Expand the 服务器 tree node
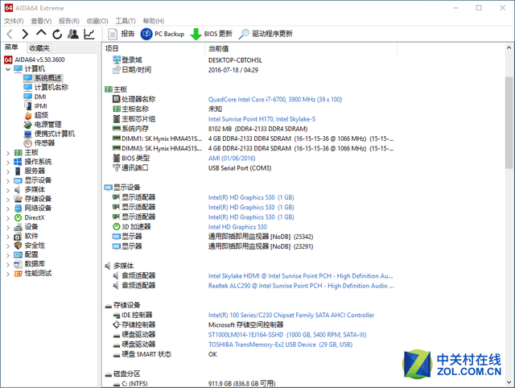Viewport: 515px width, 388px height. [x=8, y=171]
